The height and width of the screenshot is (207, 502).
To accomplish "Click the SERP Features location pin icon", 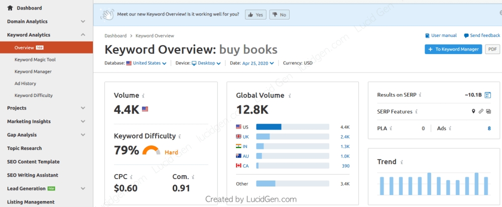I will [x=473, y=111].
